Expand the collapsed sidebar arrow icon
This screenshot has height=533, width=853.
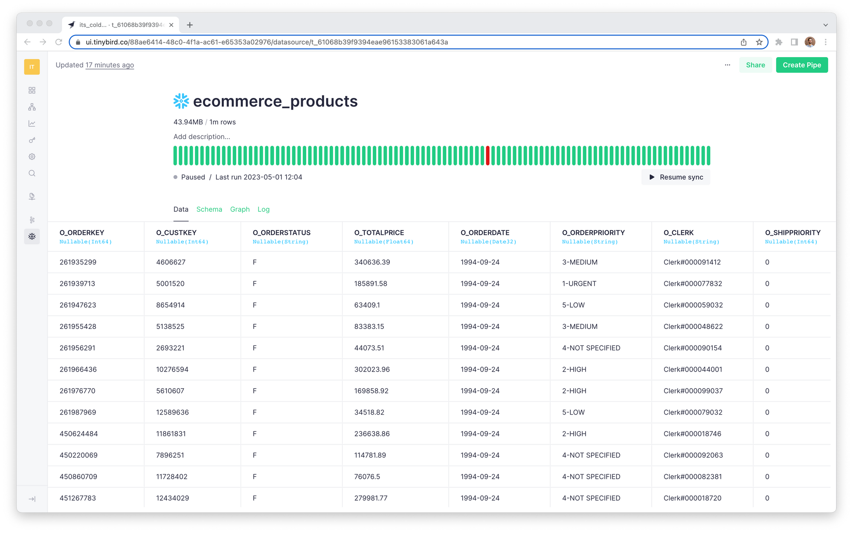coord(32,499)
